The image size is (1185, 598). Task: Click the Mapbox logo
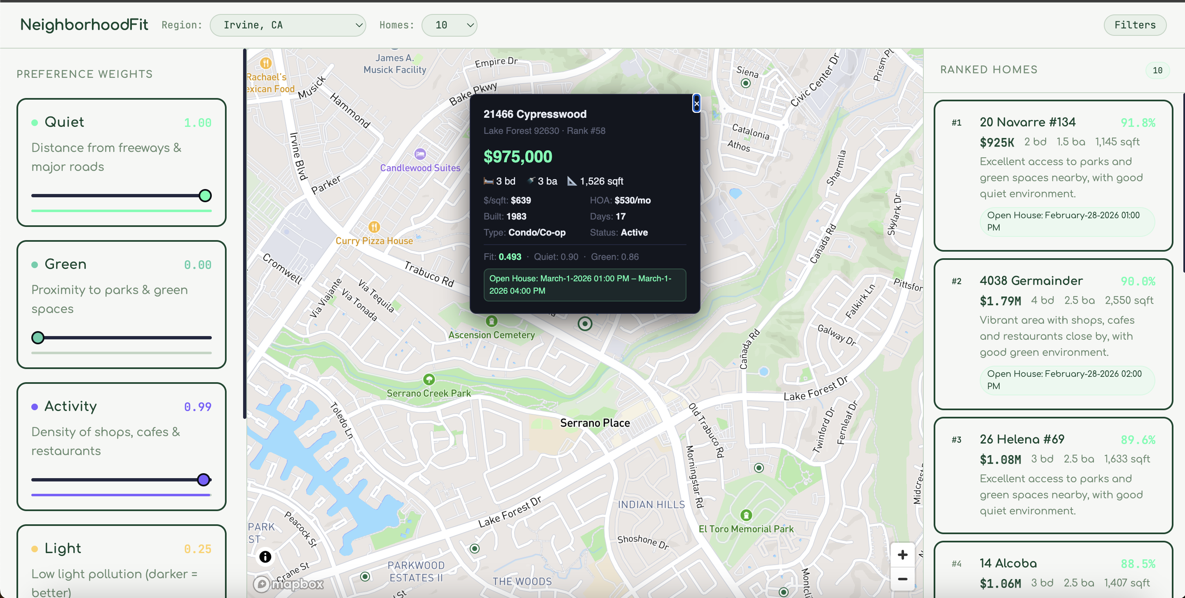click(289, 584)
